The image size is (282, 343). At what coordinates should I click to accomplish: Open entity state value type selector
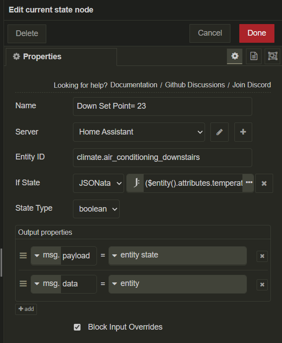pyautogui.click(x=115, y=255)
